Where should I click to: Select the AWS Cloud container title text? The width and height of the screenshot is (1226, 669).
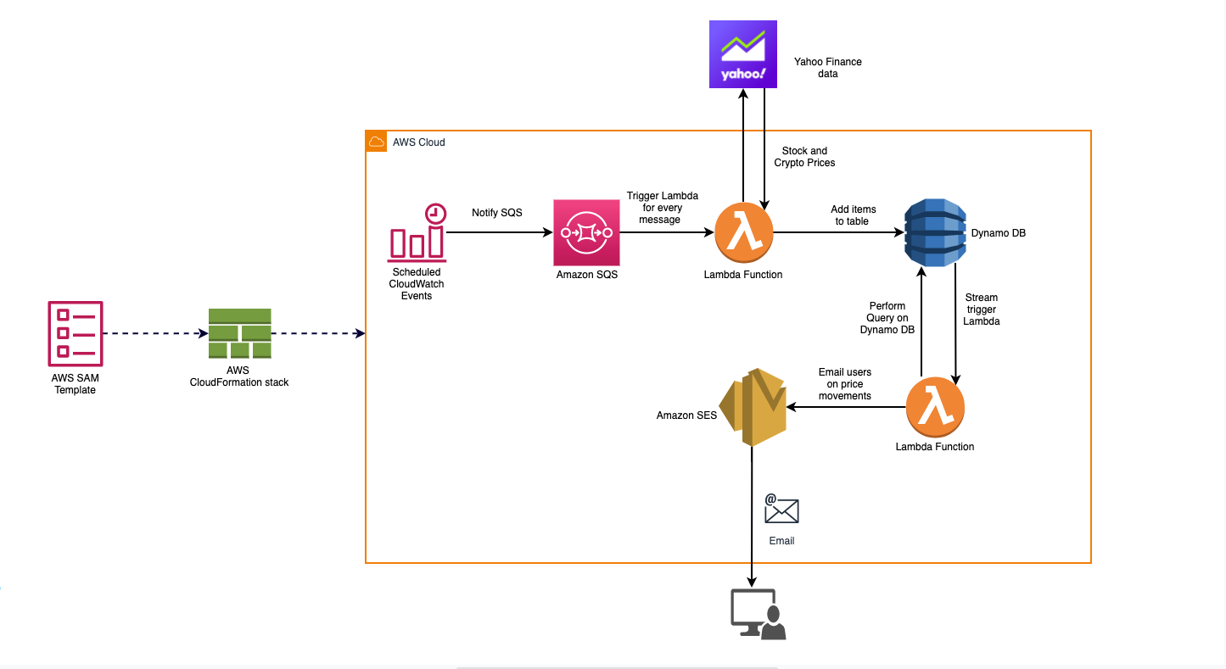pyautogui.click(x=418, y=142)
